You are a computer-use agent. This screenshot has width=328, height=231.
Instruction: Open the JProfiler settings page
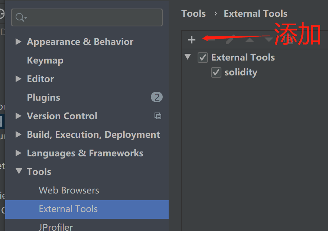(x=56, y=227)
